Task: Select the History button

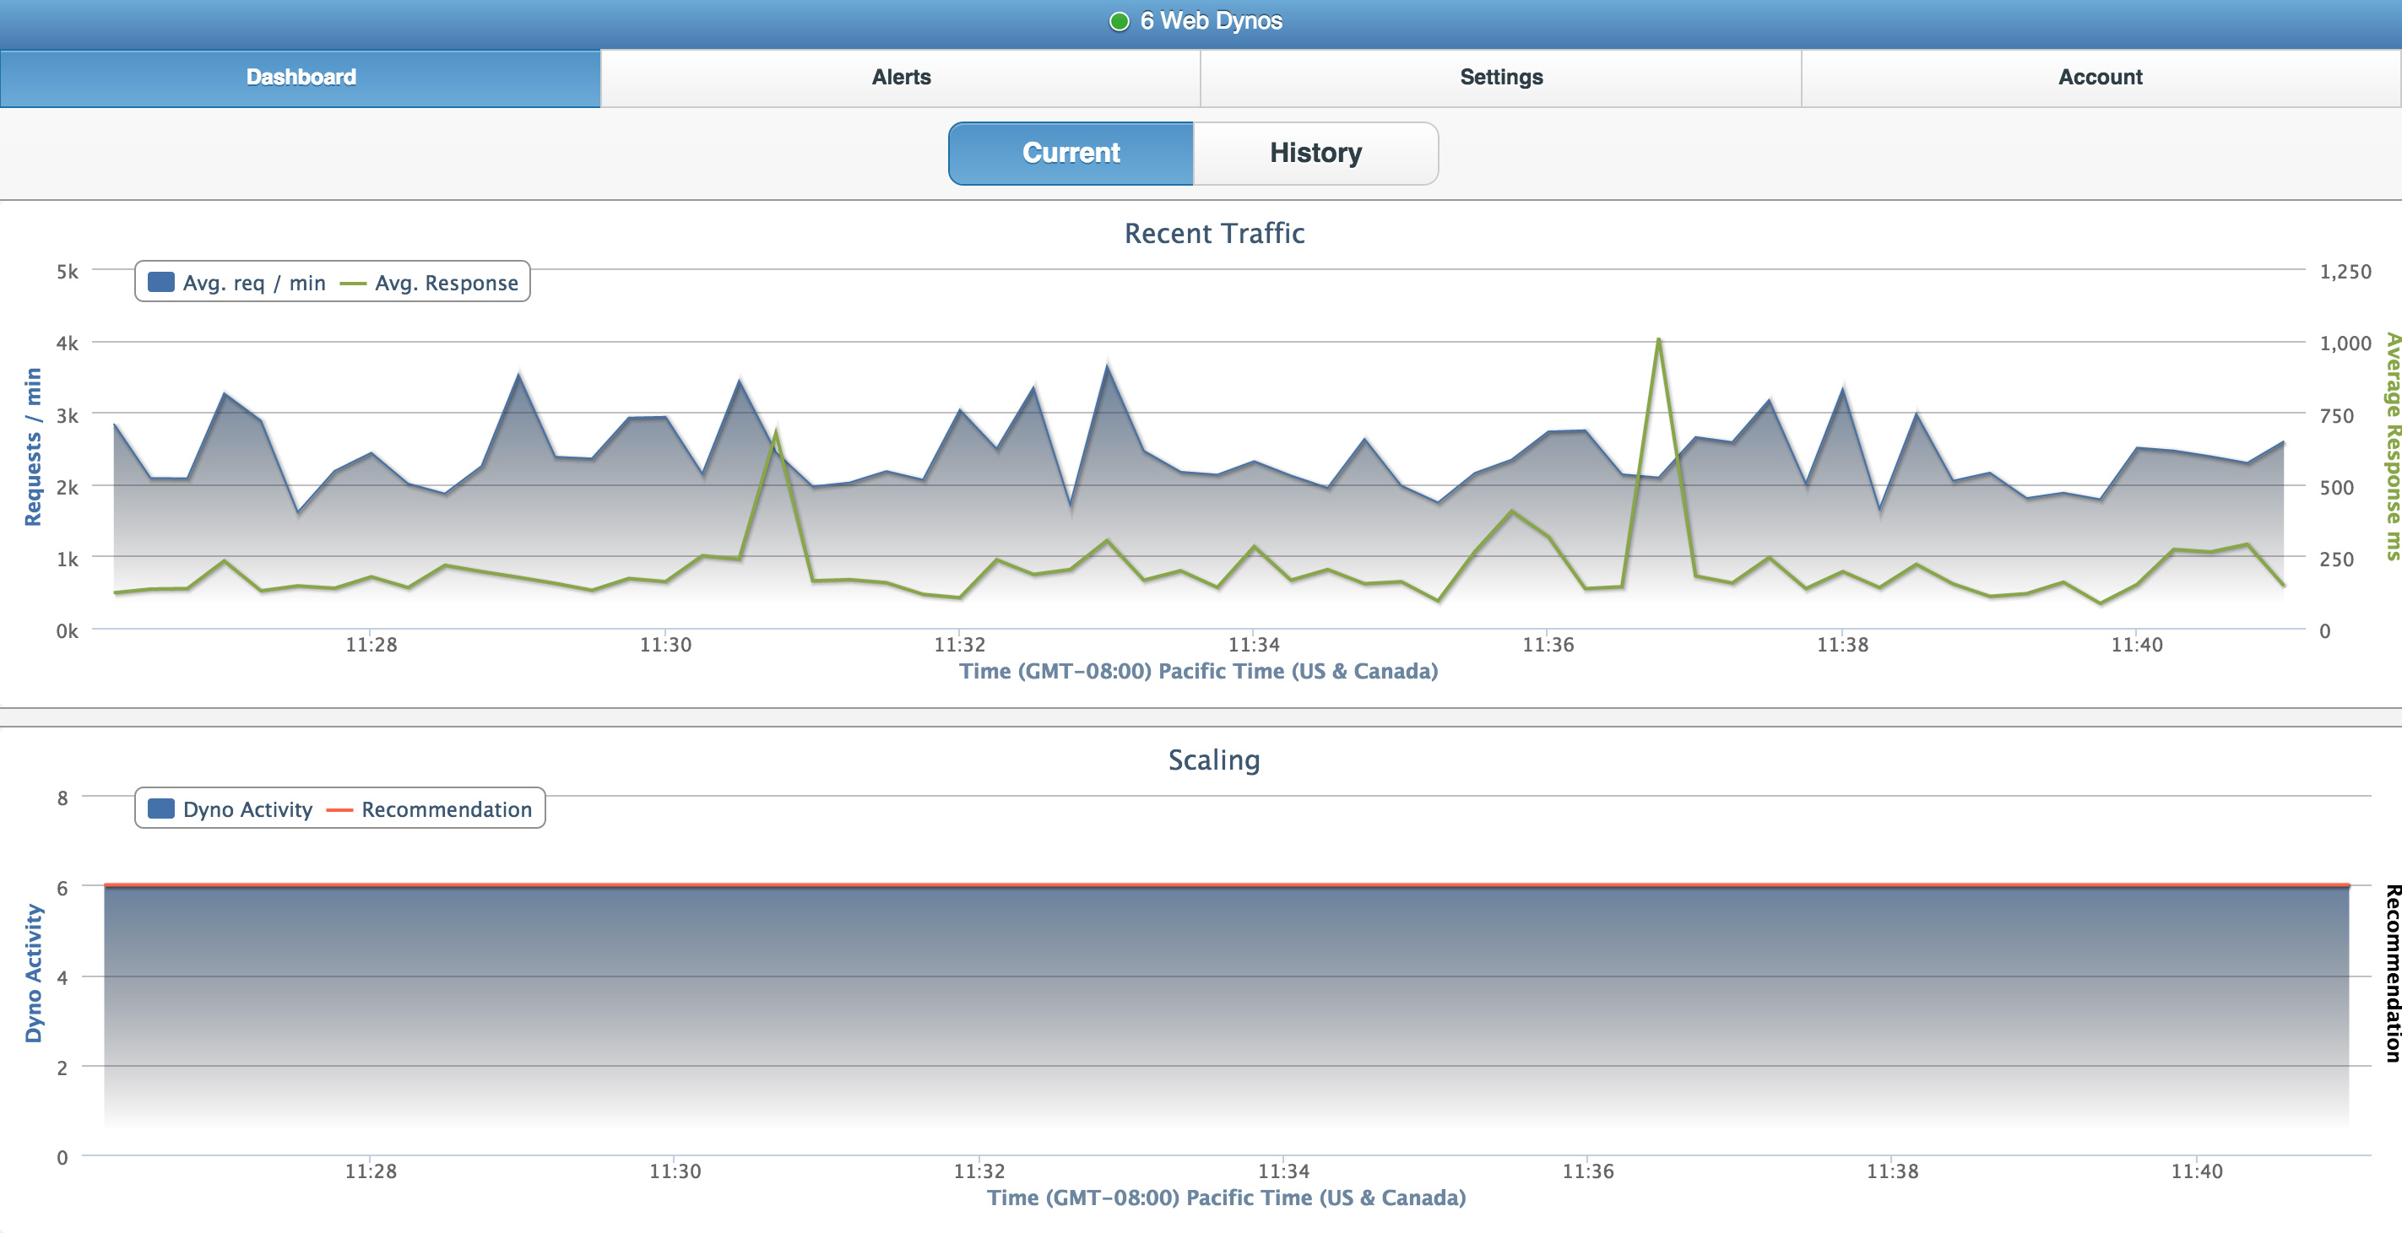Action: [1315, 153]
